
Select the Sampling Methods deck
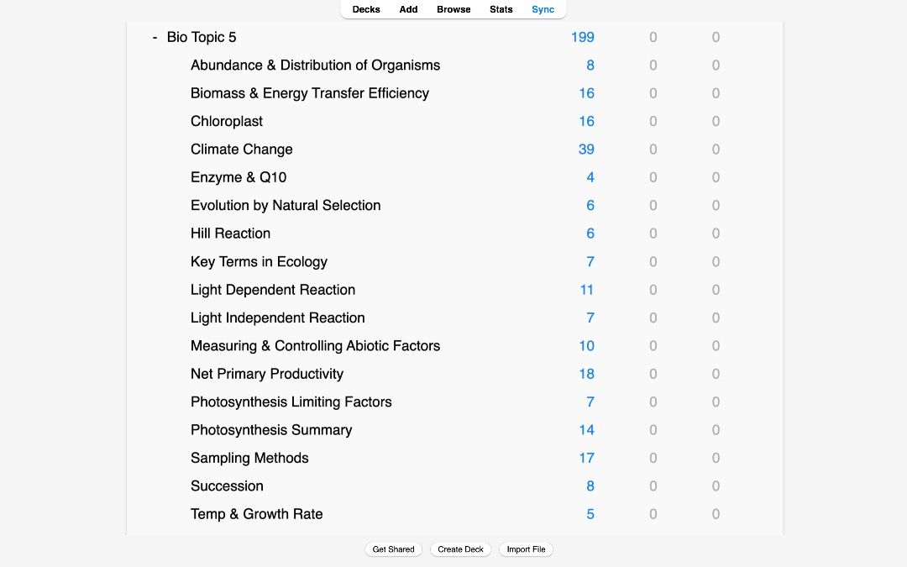(x=249, y=458)
